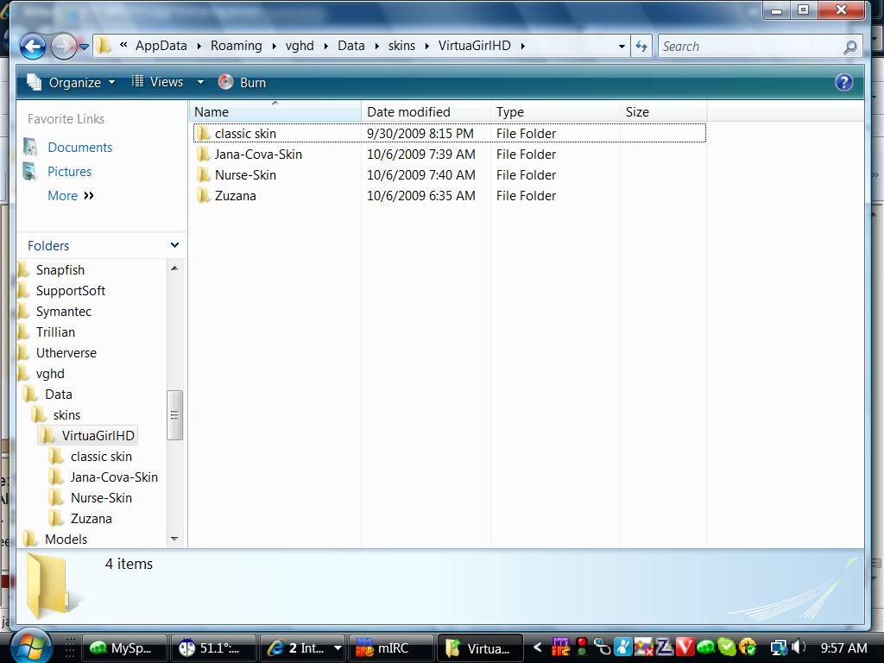884x663 pixels.
Task: Click the Virtua... Explorer taskbar button
Action: (480, 648)
